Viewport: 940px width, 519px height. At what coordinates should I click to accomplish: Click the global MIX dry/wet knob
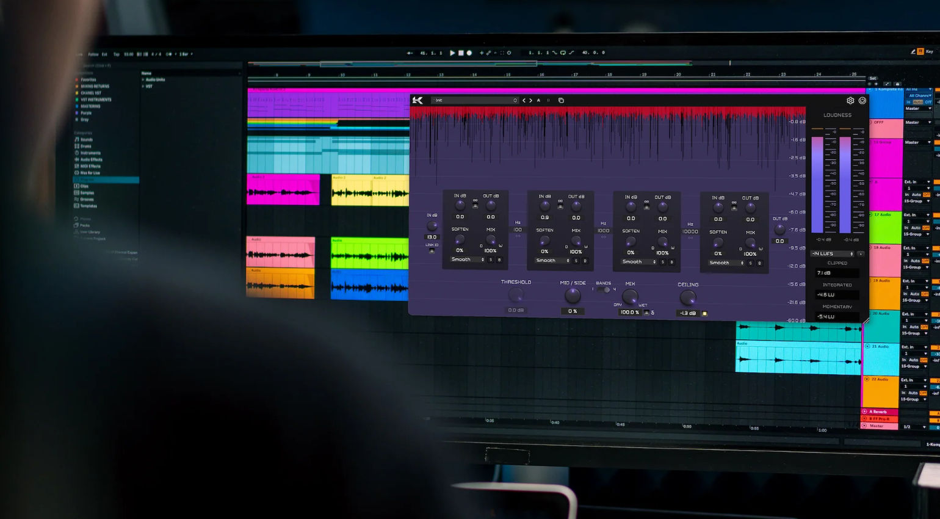[630, 297]
